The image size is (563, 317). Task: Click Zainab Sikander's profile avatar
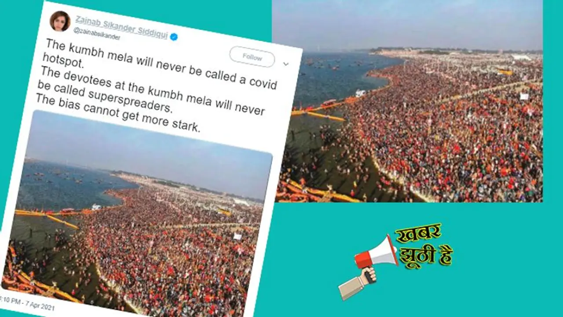[60, 22]
